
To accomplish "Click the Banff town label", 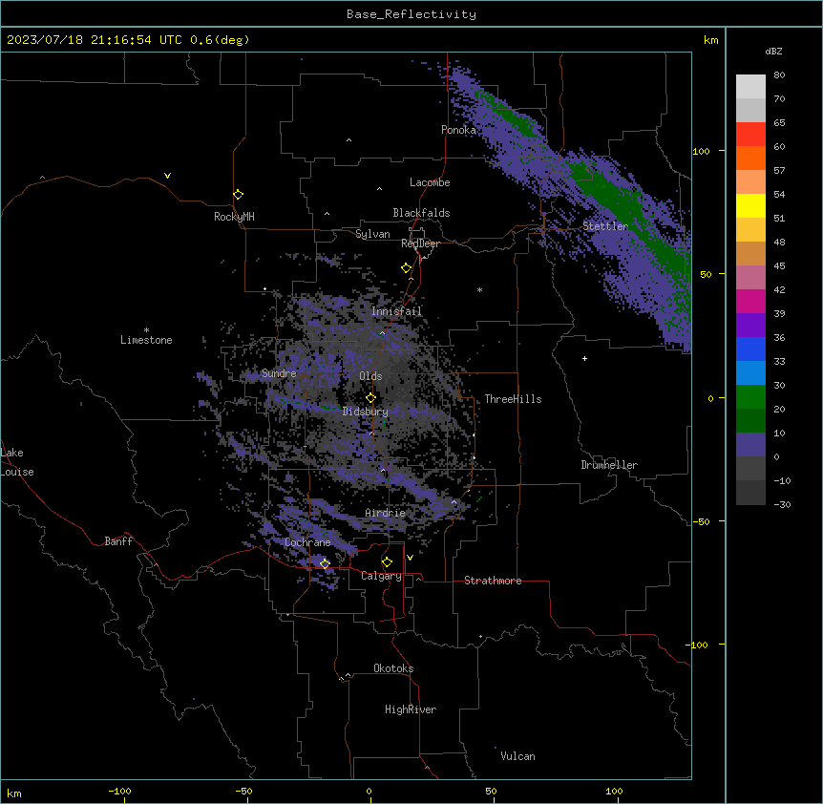I will (x=118, y=541).
